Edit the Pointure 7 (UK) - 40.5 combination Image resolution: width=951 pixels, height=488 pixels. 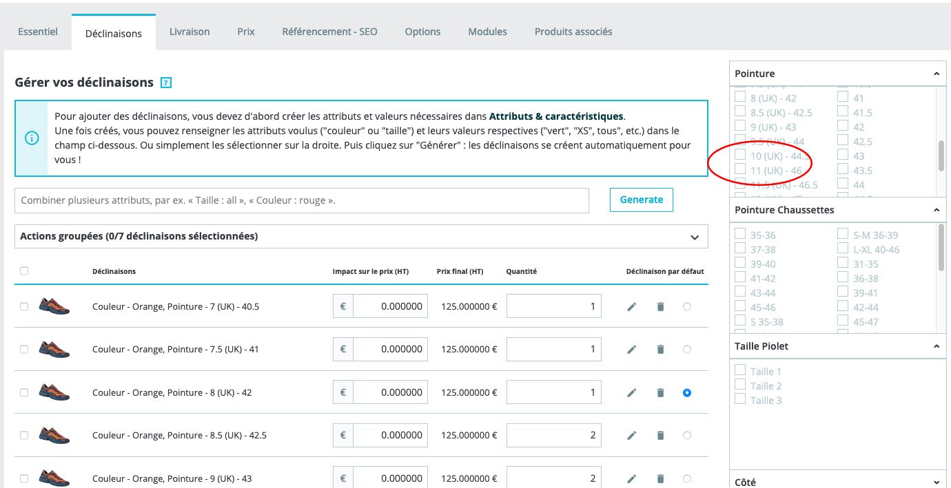point(632,306)
